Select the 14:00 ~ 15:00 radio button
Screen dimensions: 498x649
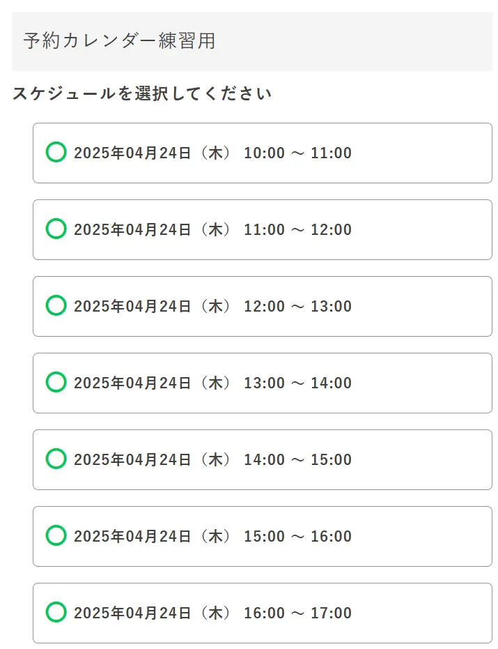coord(56,459)
